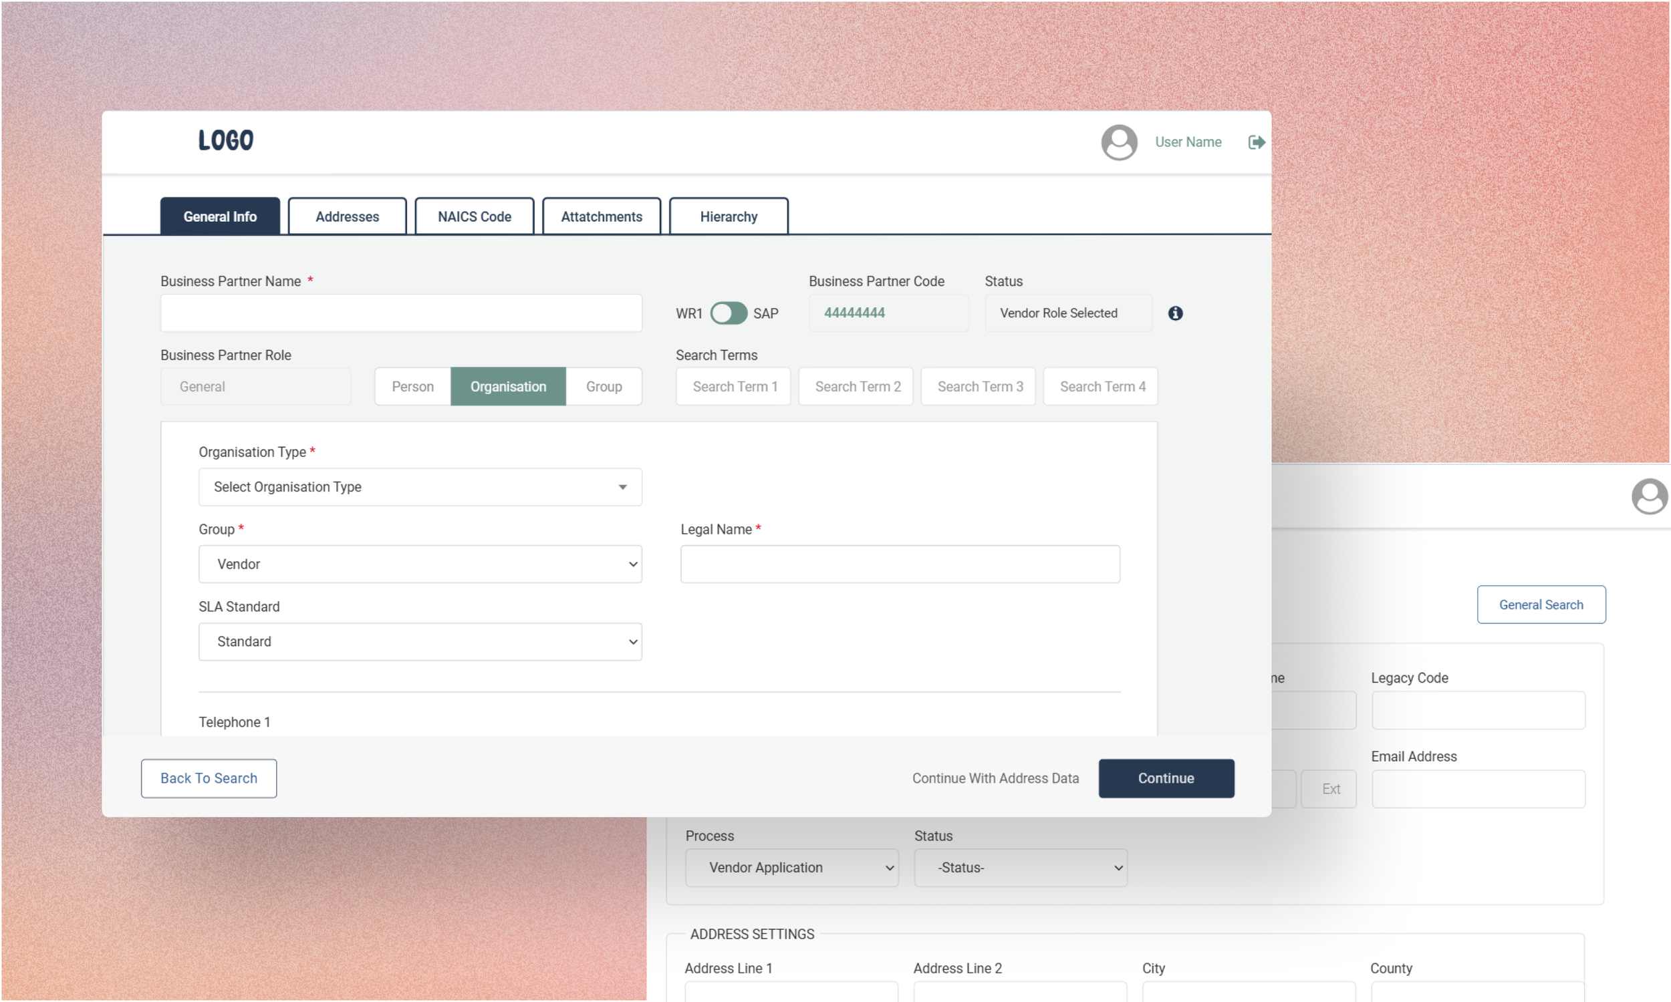Screen dimensions: 1671x1002
Task: Click the LOGO in the header
Action: 226,140
